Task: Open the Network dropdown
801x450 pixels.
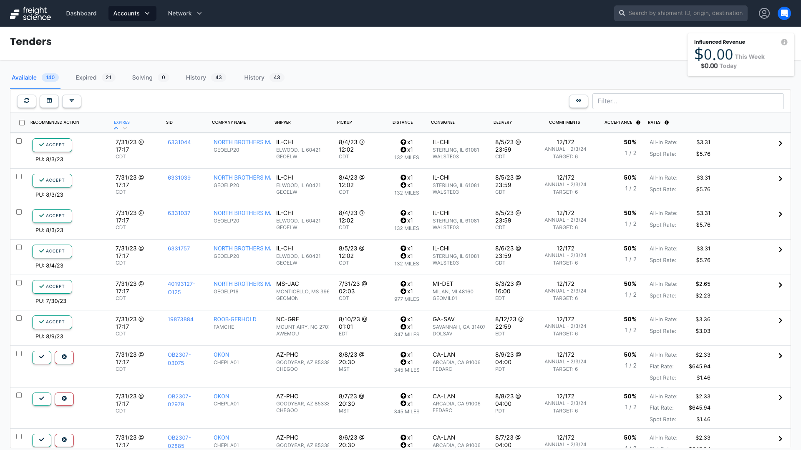Action: click(184, 13)
